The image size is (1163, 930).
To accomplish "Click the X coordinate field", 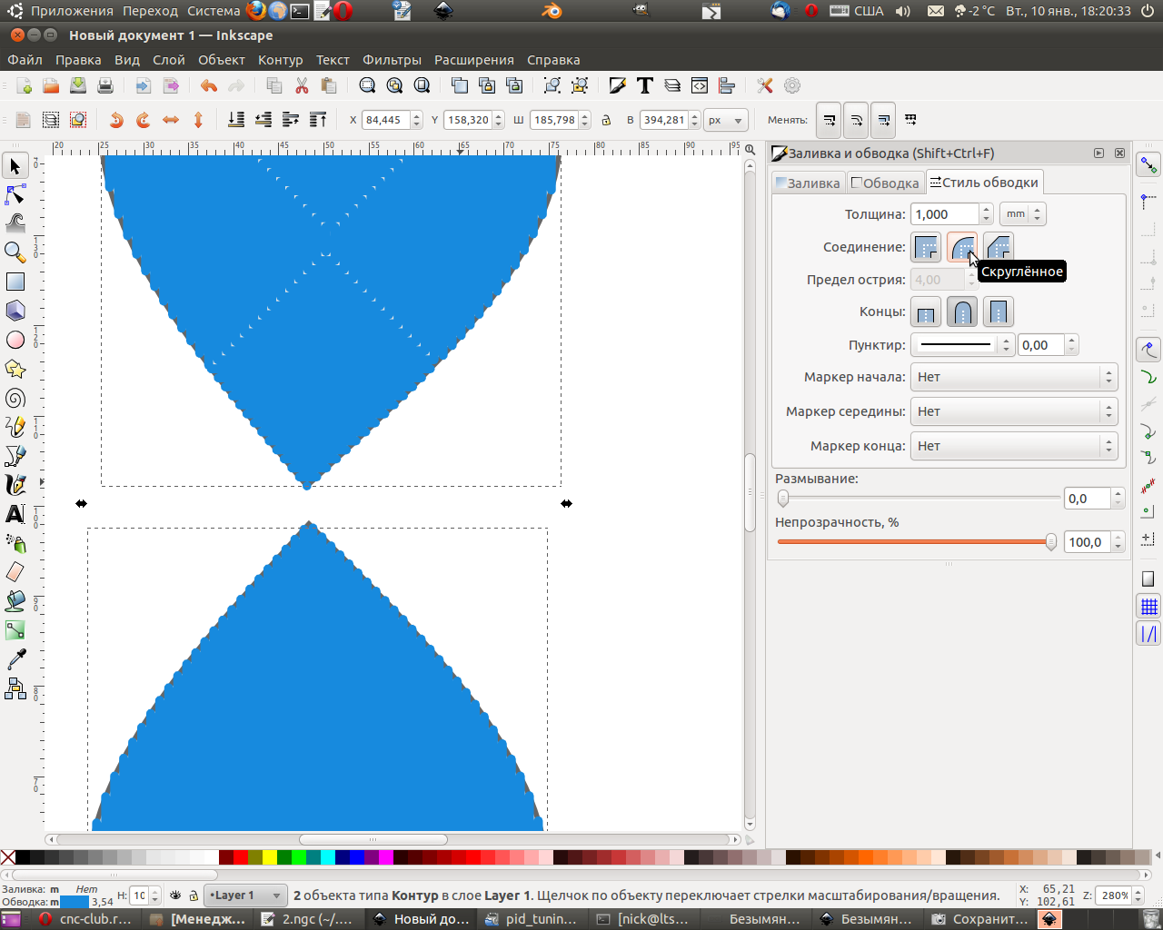I will [385, 120].
